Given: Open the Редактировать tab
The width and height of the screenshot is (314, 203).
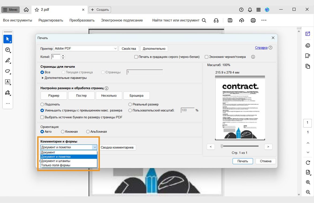Looking at the screenshot, I should pyautogui.click(x=51, y=20).
